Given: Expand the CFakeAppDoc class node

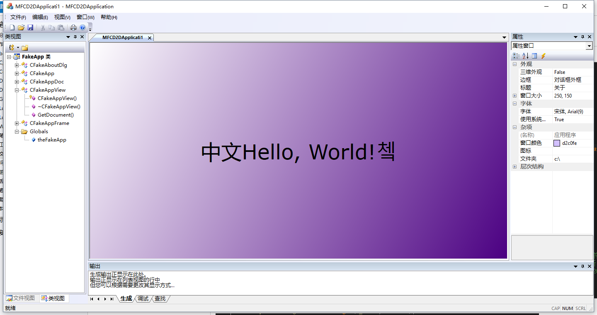Looking at the screenshot, I should click(17, 82).
